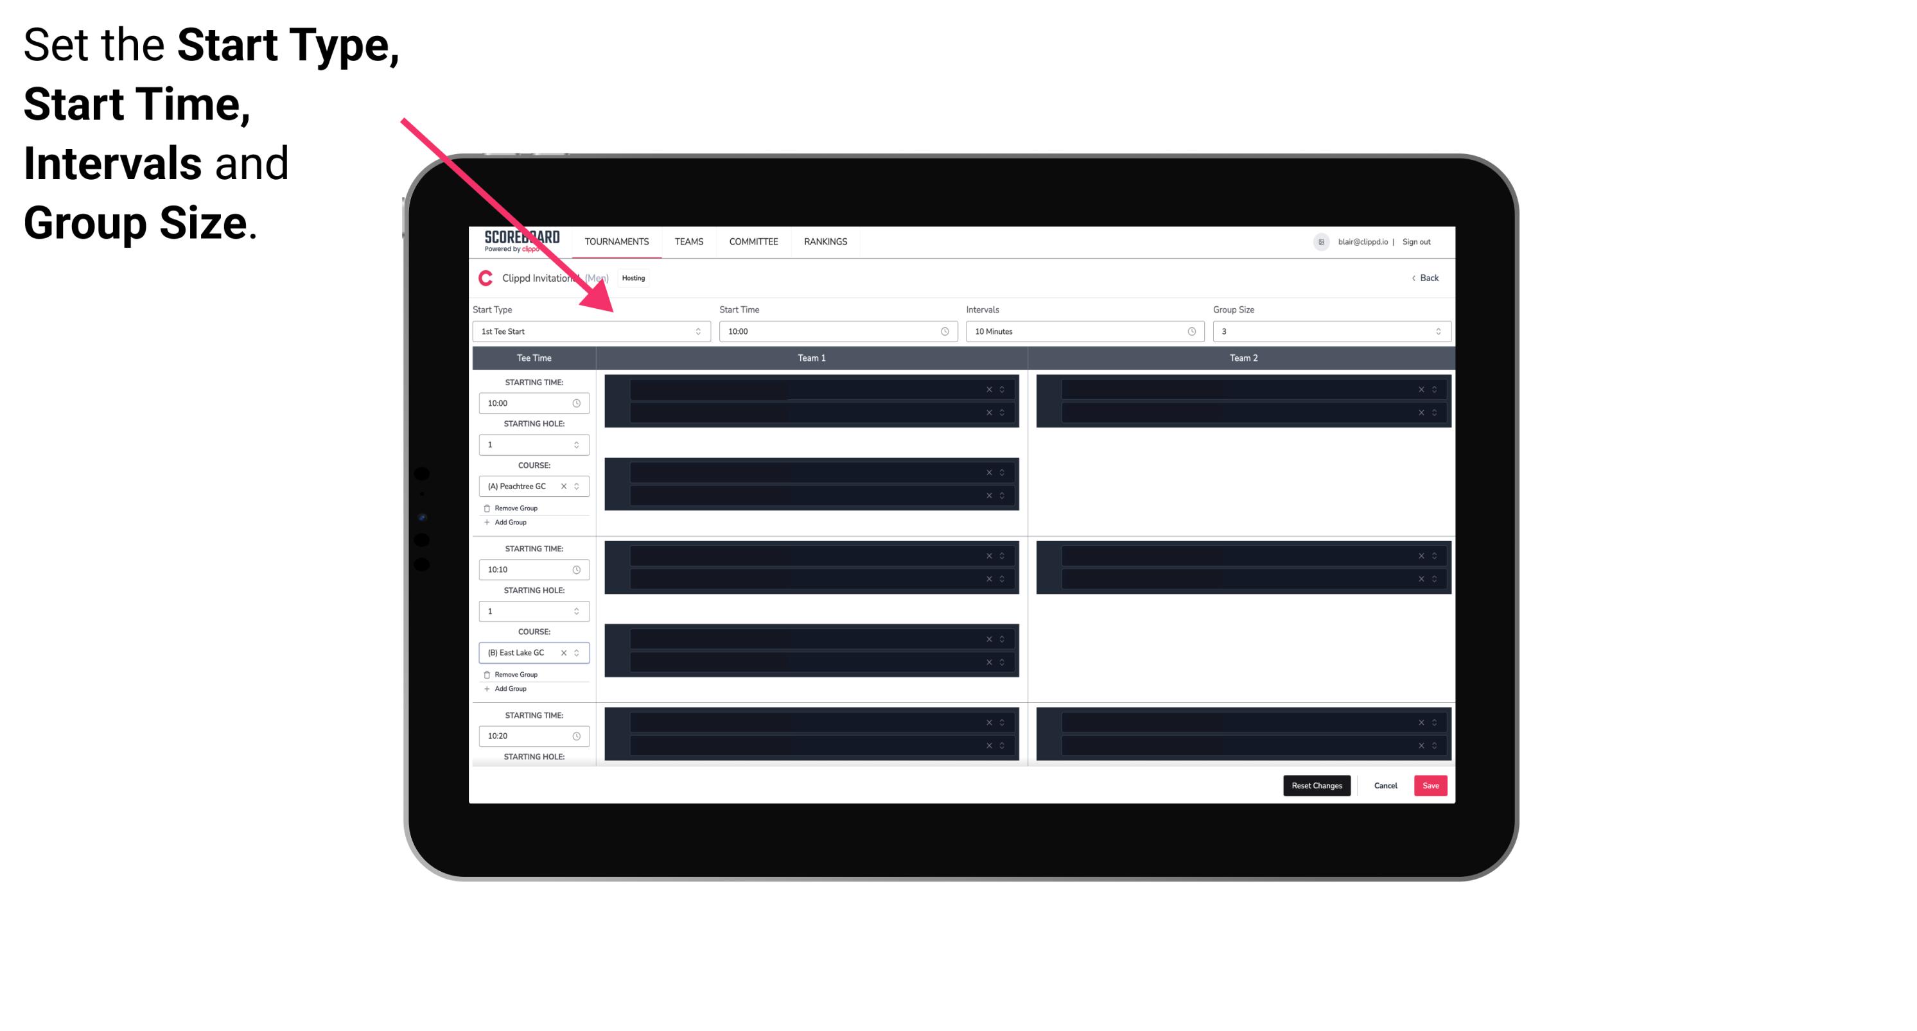The width and height of the screenshot is (1917, 1031).
Task: Click Remove Group for second tee time
Action: pos(513,673)
